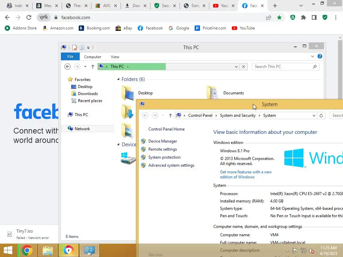Click the Search This PC field

pos(285,67)
